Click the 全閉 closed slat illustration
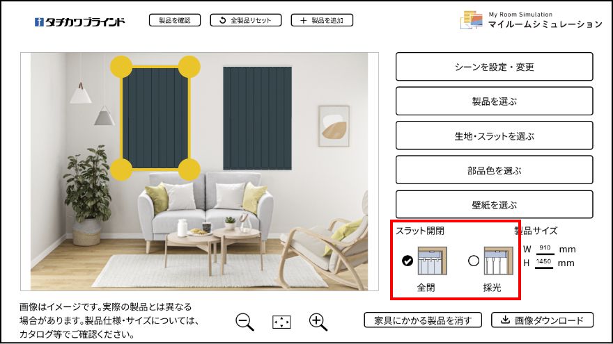The width and height of the screenshot is (613, 344). pyautogui.click(x=433, y=261)
